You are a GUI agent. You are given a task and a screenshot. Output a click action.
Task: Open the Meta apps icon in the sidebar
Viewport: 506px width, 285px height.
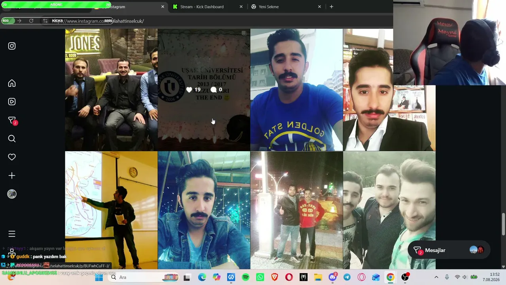pyautogui.click(x=12, y=252)
